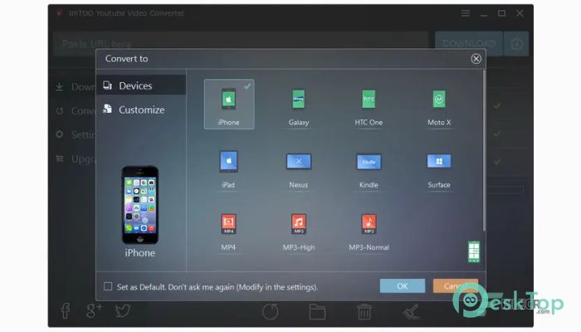Pick the HTC One device preset

tap(369, 107)
